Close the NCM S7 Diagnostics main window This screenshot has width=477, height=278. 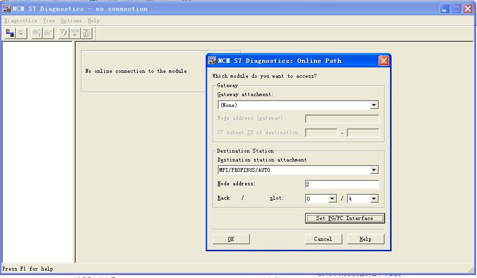(468, 9)
